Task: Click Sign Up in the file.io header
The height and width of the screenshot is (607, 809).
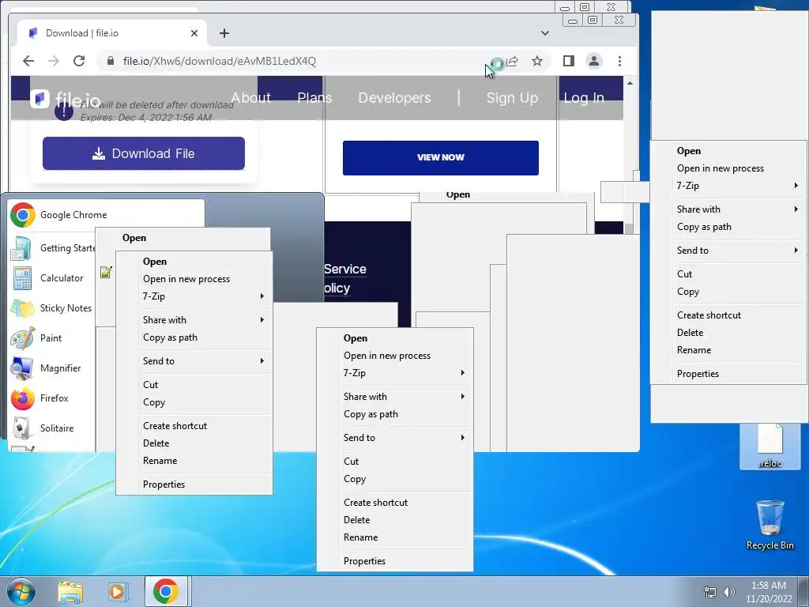Action: click(x=512, y=98)
